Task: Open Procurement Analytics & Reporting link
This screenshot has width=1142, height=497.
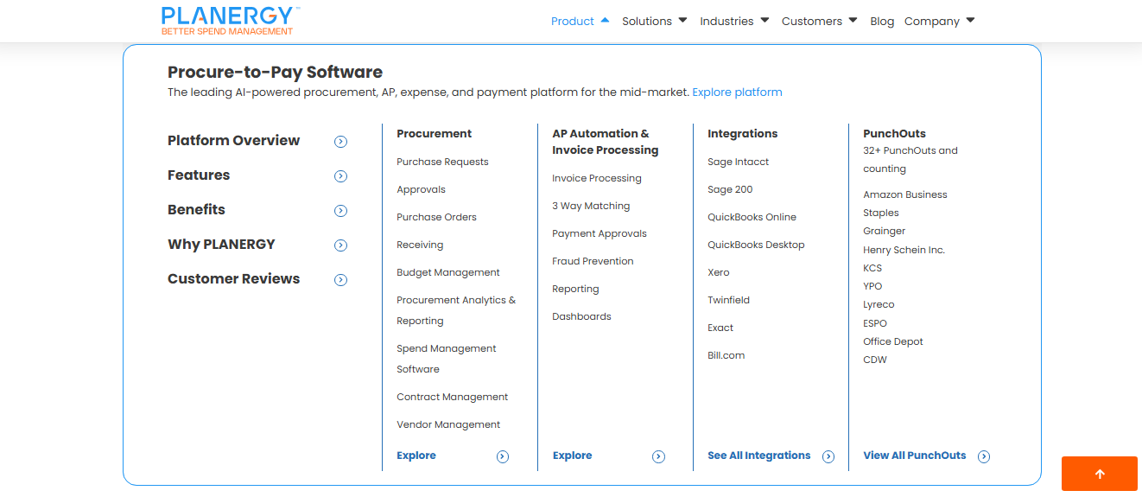Action: 456,310
